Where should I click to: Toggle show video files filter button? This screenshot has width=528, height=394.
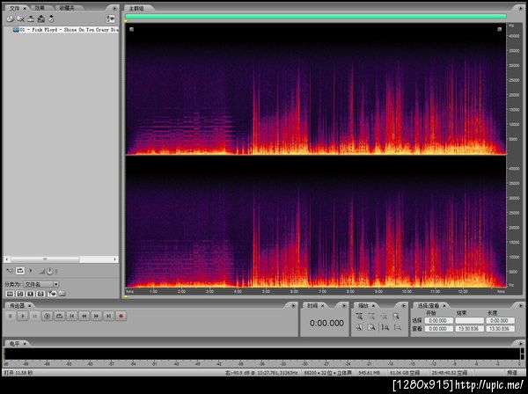pyautogui.click(x=30, y=294)
